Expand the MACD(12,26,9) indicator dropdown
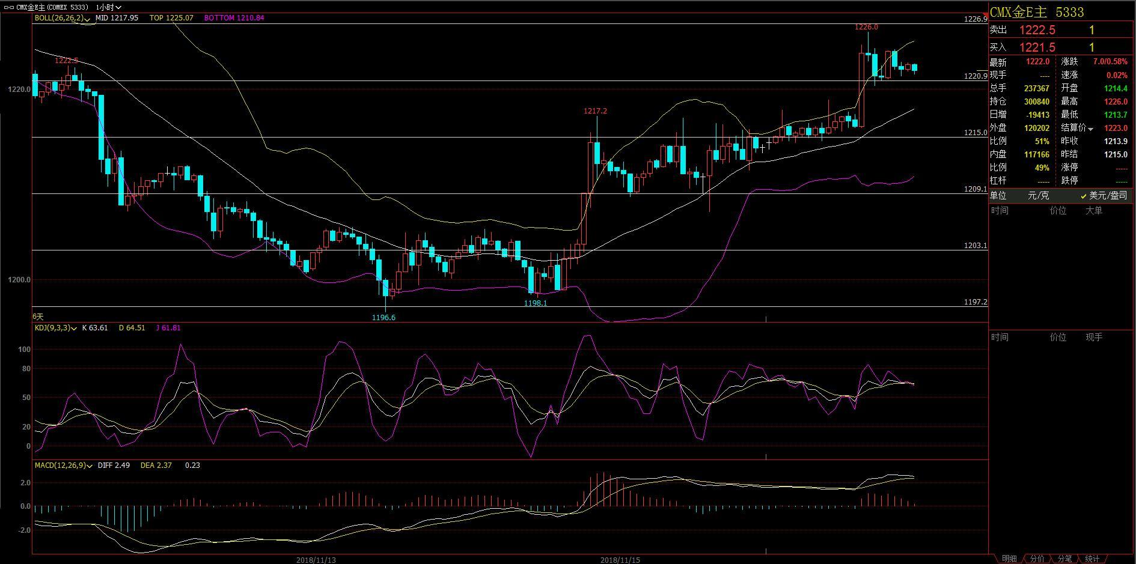This screenshot has width=1136, height=564. point(90,465)
